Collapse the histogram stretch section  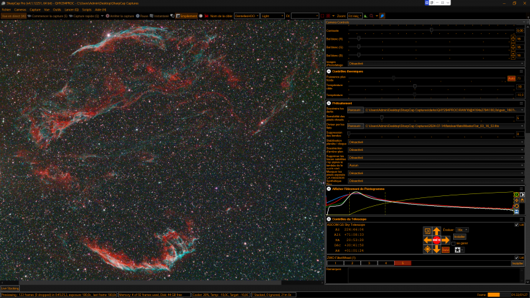[x=329, y=189]
